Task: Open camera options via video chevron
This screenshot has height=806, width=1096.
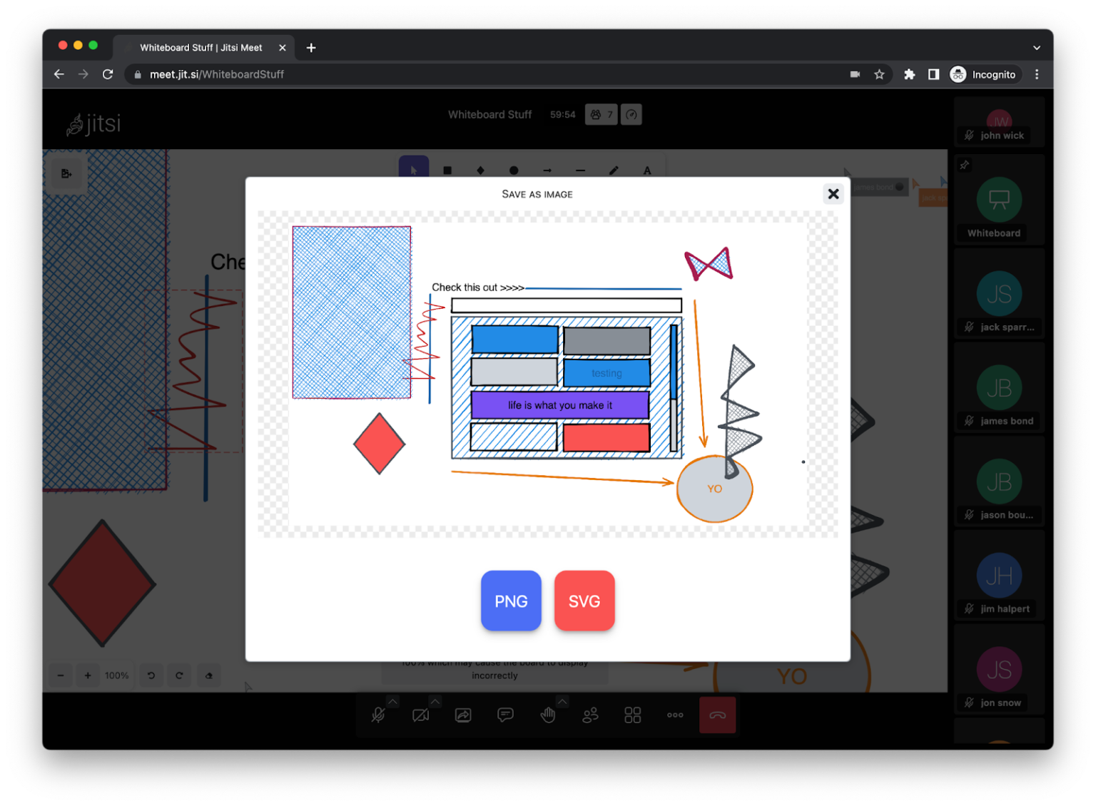Action: tap(435, 701)
